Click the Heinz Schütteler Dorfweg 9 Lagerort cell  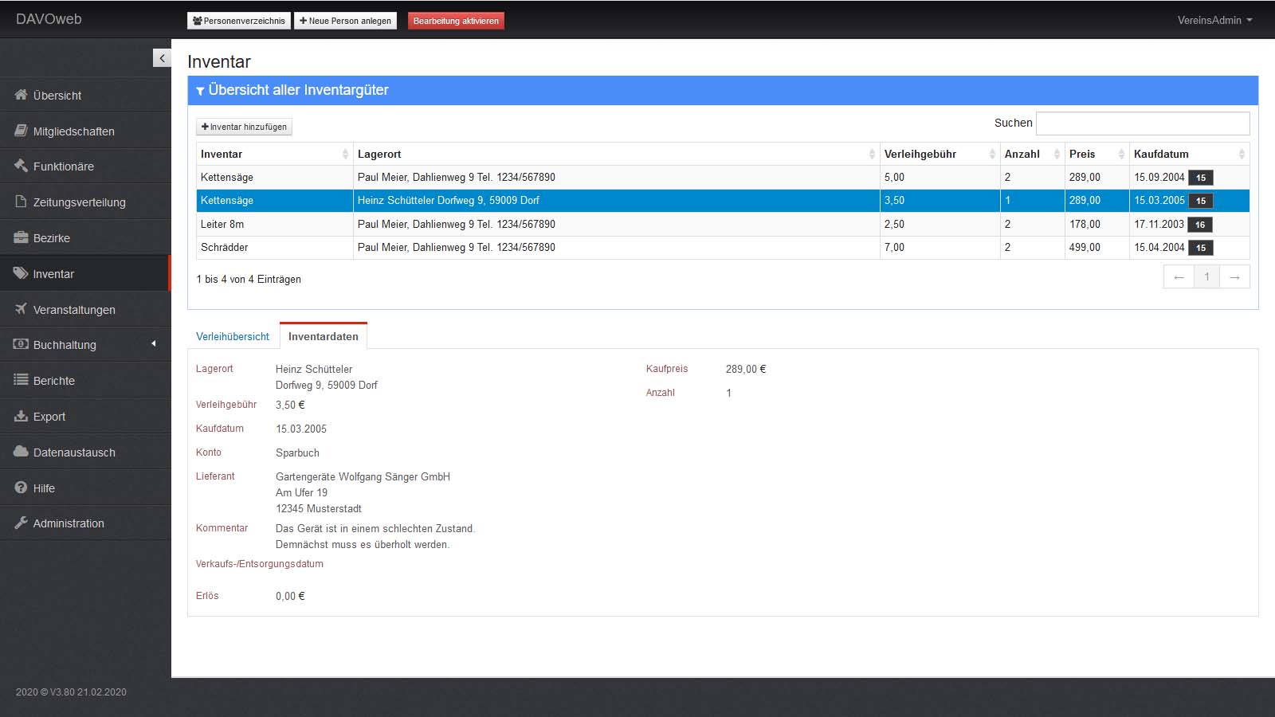(x=616, y=201)
